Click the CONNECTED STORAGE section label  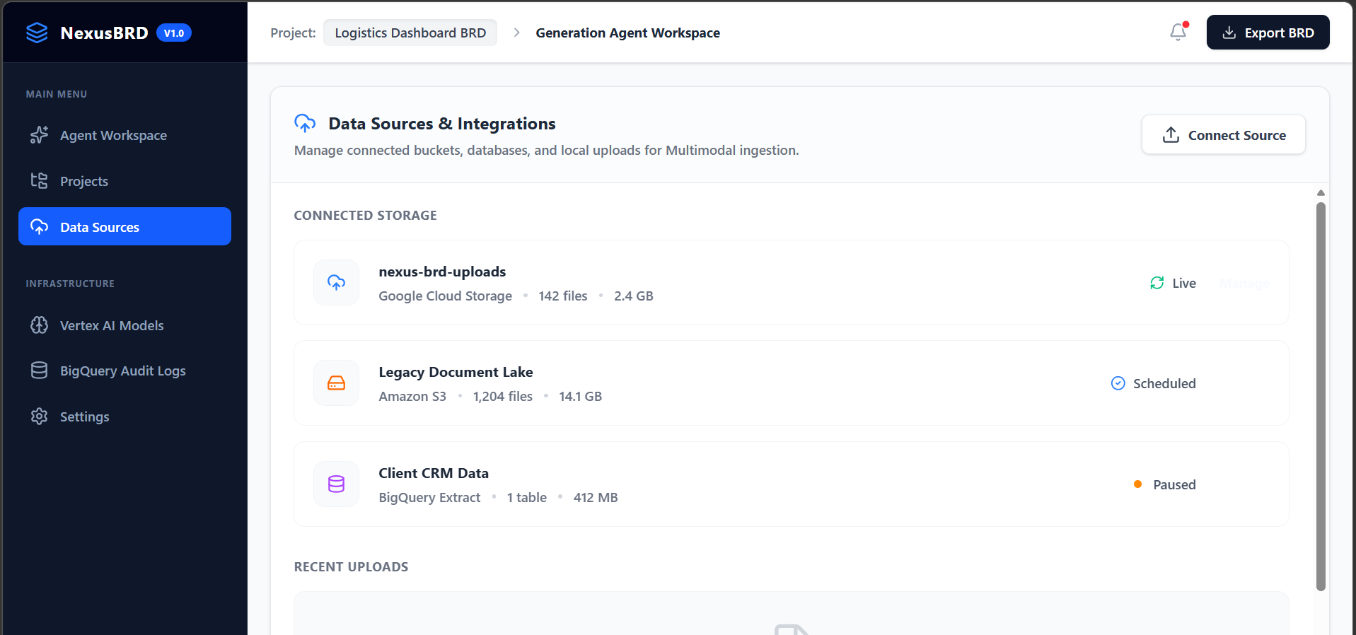tap(365, 215)
